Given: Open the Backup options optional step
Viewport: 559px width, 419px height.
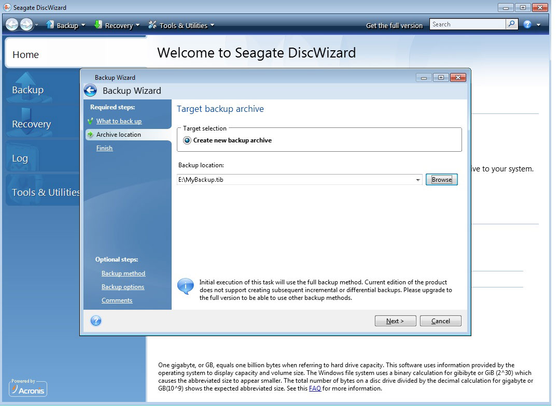Looking at the screenshot, I should [123, 287].
